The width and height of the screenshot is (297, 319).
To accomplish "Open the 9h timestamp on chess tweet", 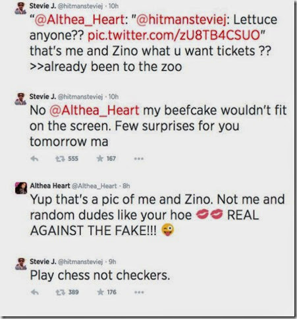I will [113, 262].
